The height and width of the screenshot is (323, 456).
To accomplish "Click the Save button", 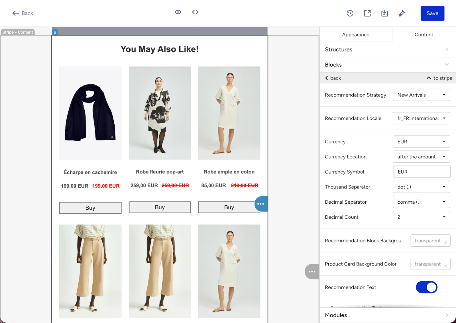I will click(432, 13).
